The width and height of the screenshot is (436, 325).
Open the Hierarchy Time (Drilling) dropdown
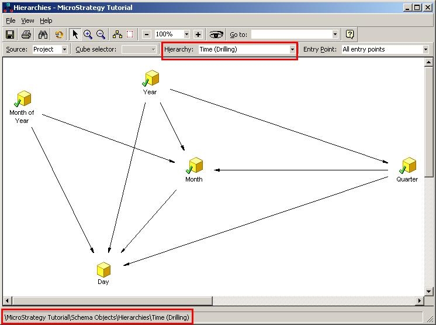(x=292, y=50)
